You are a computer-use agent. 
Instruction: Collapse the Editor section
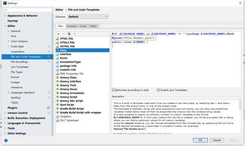click(x=5, y=26)
